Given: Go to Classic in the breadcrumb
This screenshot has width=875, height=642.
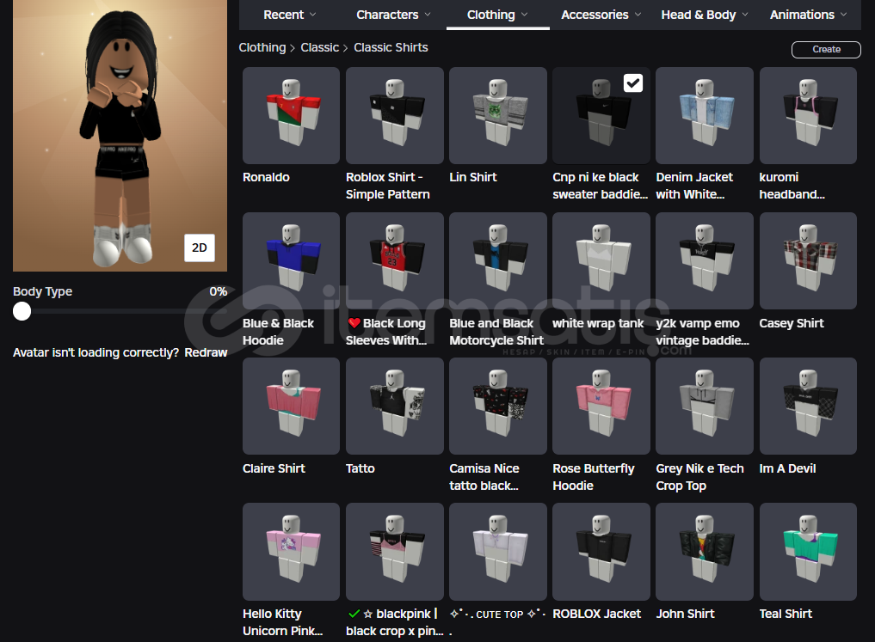Looking at the screenshot, I should [320, 48].
